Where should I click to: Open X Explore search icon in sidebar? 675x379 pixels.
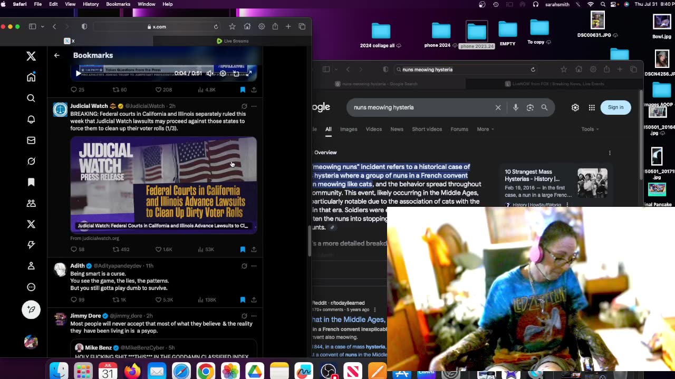(31, 98)
